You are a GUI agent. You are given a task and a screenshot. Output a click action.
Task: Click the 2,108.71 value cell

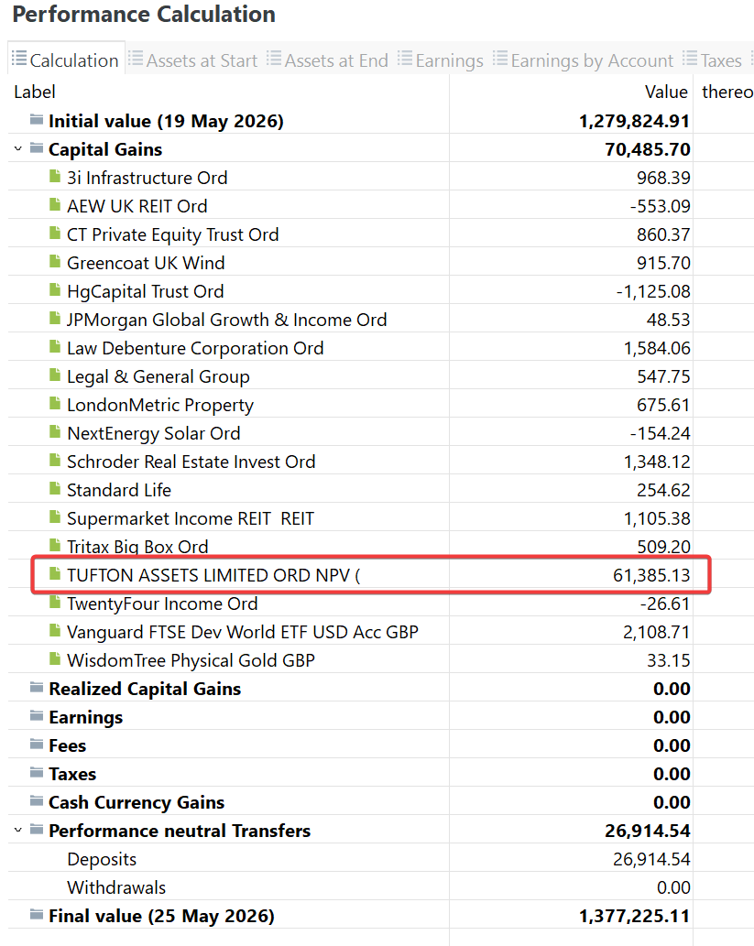tap(656, 631)
